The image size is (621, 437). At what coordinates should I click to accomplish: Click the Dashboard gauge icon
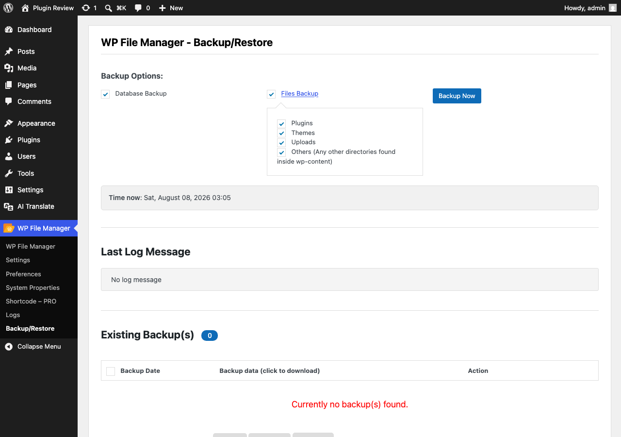coord(9,30)
